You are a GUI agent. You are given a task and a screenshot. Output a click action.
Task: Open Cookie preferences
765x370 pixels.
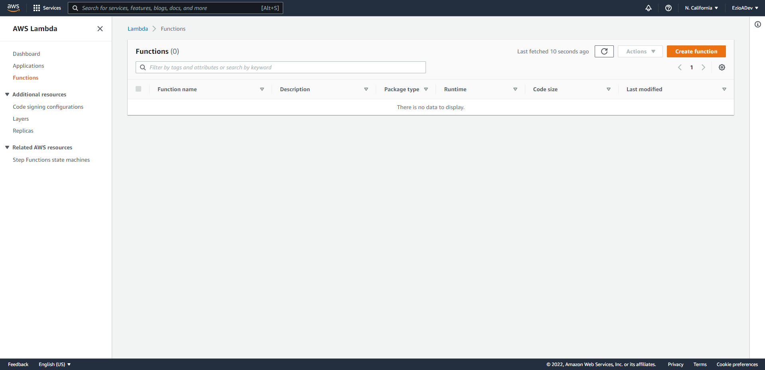point(737,364)
